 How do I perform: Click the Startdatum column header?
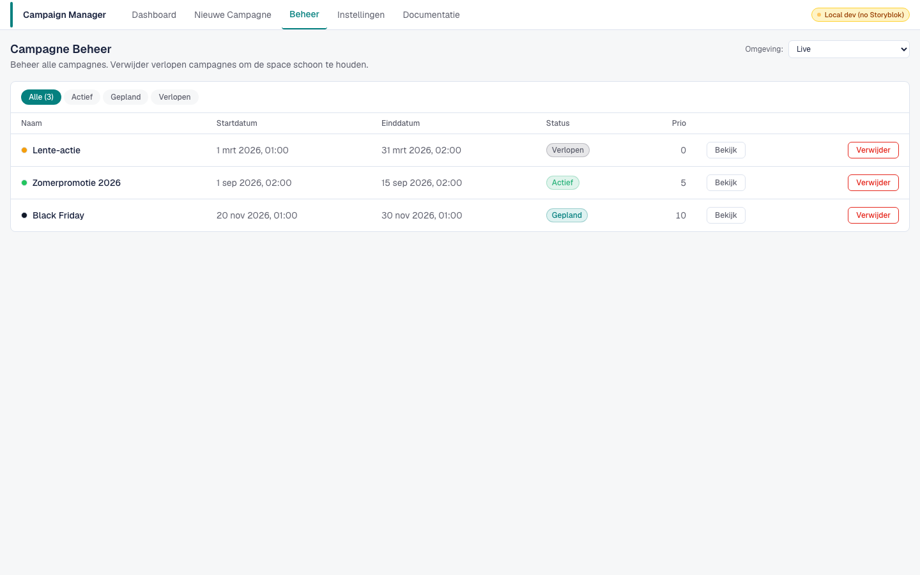pyautogui.click(x=237, y=123)
